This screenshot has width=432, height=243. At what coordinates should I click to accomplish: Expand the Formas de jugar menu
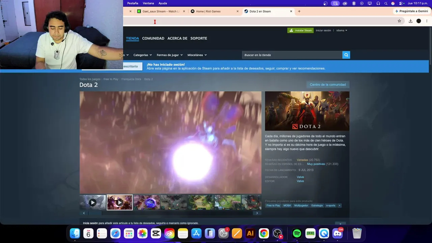tap(169, 55)
